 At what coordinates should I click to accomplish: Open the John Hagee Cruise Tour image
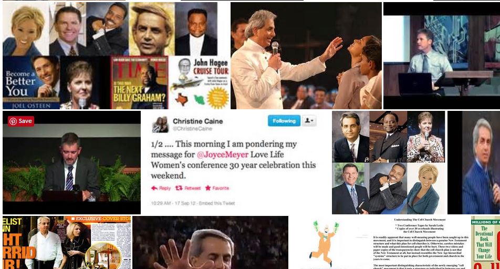199,82
